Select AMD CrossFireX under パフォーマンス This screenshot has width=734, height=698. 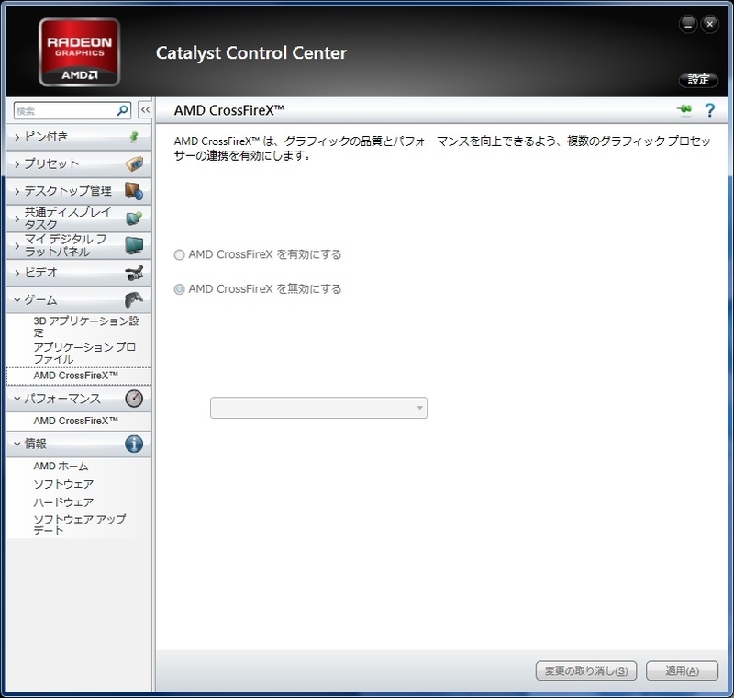[x=75, y=421]
